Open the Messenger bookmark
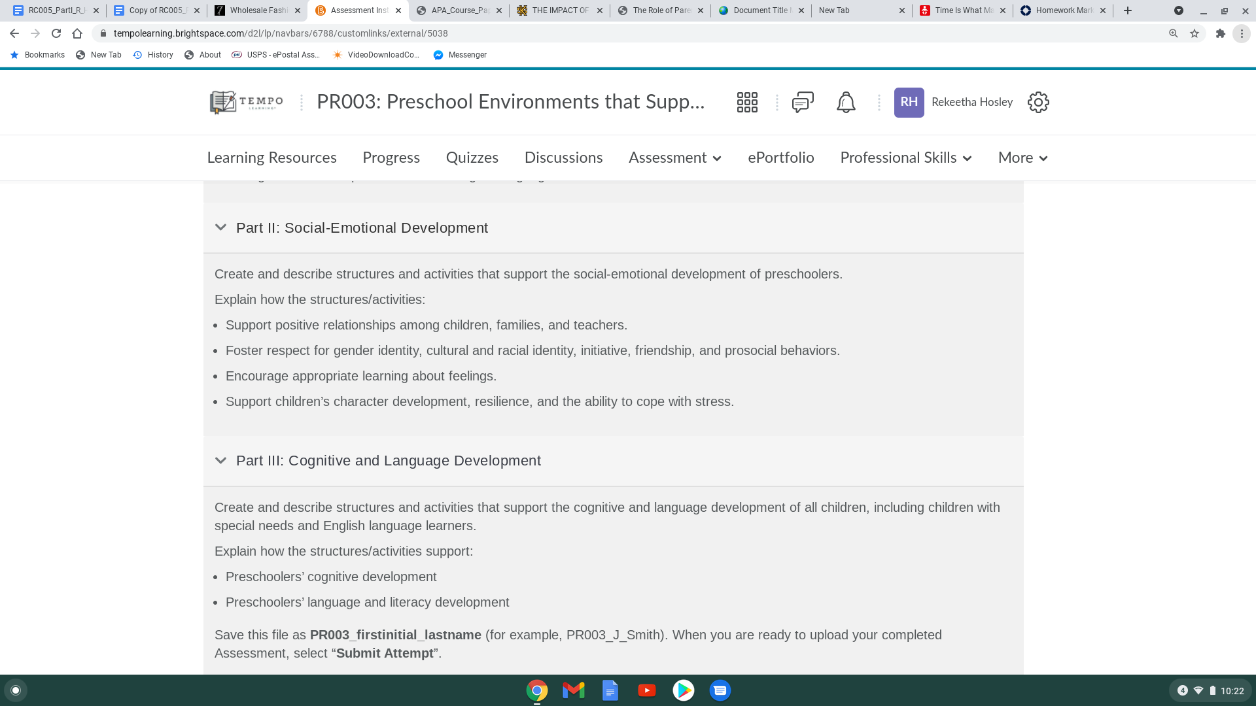The height and width of the screenshot is (706, 1256). pyautogui.click(x=461, y=55)
